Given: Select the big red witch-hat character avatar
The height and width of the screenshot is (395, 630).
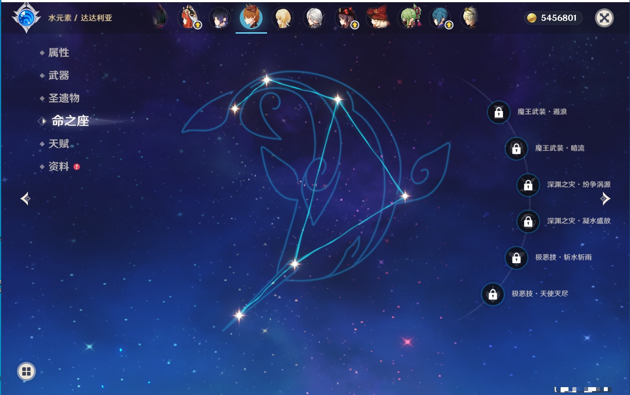Looking at the screenshot, I should [378, 18].
